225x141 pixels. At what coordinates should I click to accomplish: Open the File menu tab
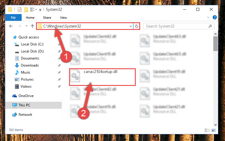coord(13,18)
